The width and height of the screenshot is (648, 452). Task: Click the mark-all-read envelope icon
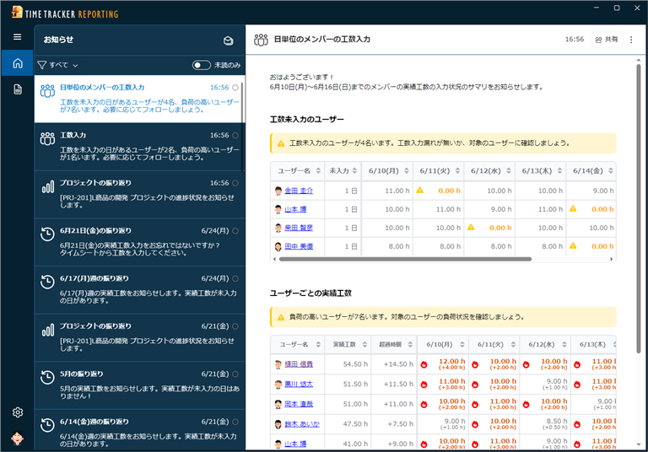click(x=228, y=40)
